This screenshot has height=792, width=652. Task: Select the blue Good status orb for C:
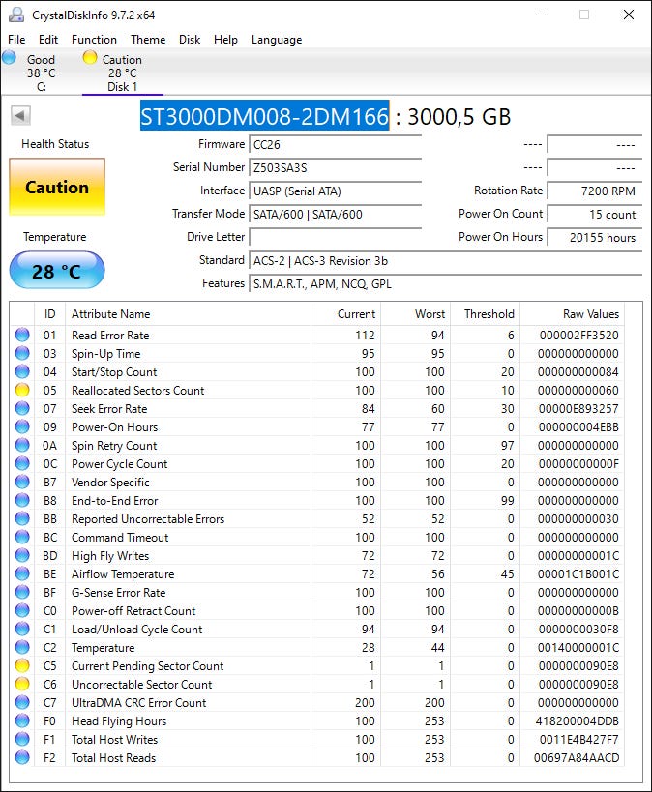coord(10,58)
